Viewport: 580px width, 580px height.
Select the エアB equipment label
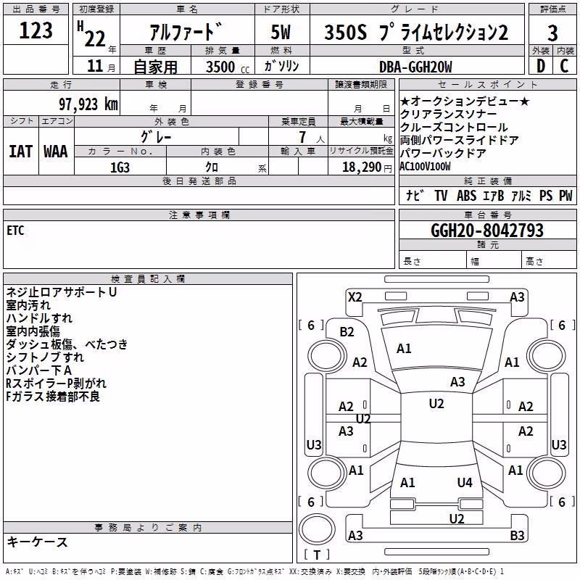(494, 195)
